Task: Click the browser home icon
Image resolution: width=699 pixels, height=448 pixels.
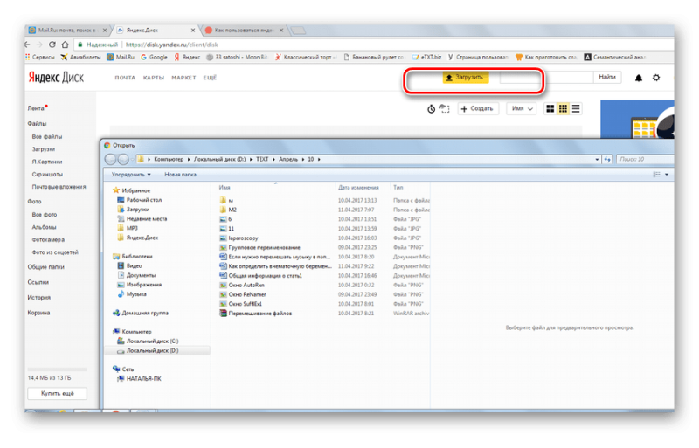Action: click(x=65, y=45)
